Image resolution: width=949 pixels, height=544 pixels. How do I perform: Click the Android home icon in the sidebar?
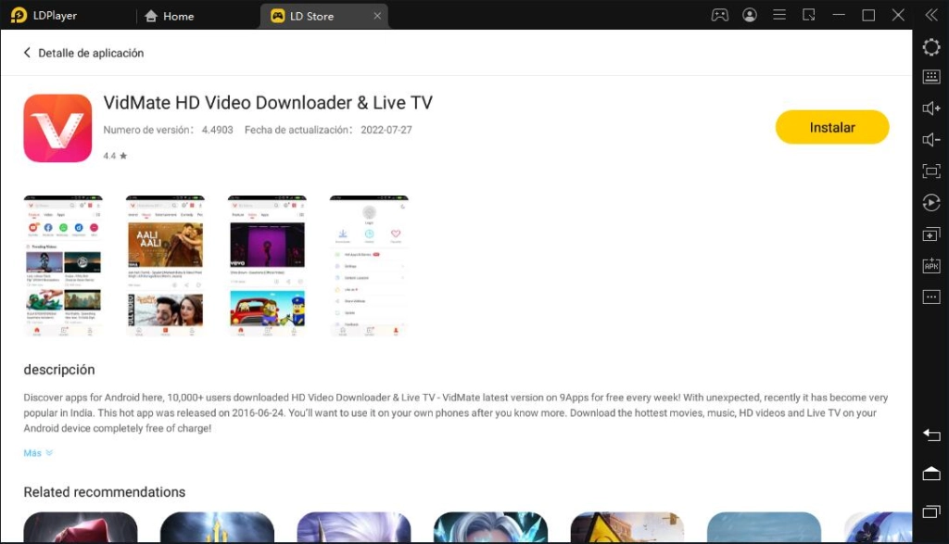(x=931, y=474)
